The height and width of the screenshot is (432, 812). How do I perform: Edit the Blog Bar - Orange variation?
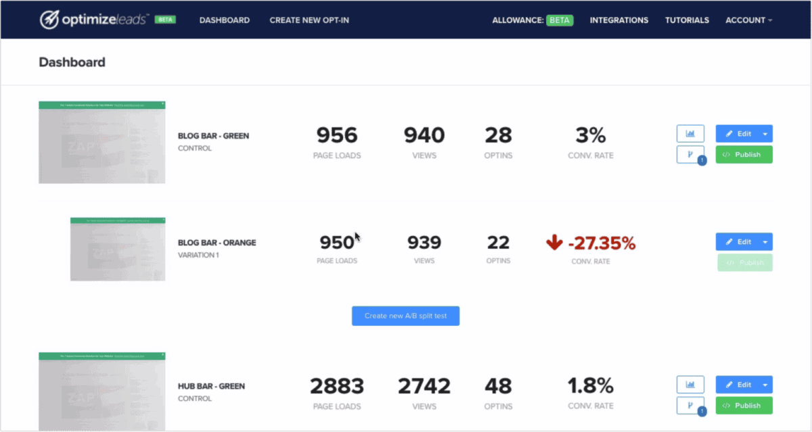click(x=738, y=242)
